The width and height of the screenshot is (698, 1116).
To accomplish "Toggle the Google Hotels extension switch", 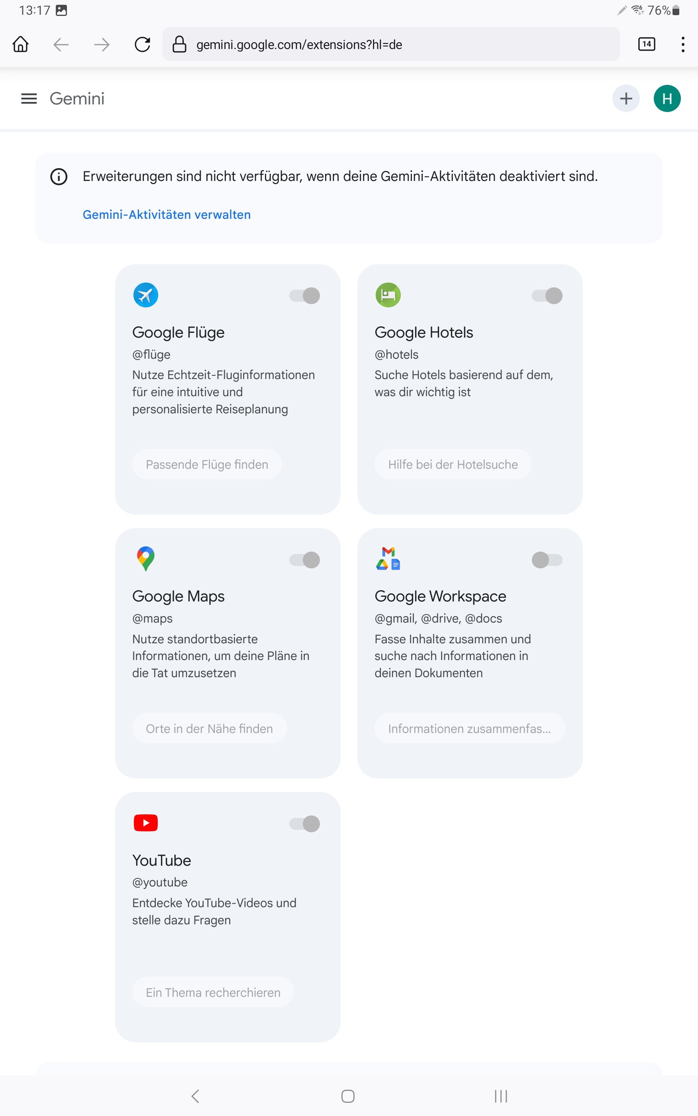I will coord(547,295).
